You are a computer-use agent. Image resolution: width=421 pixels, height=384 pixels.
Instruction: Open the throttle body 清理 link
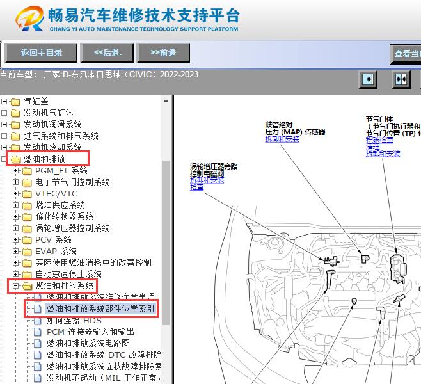pyautogui.click(x=372, y=147)
